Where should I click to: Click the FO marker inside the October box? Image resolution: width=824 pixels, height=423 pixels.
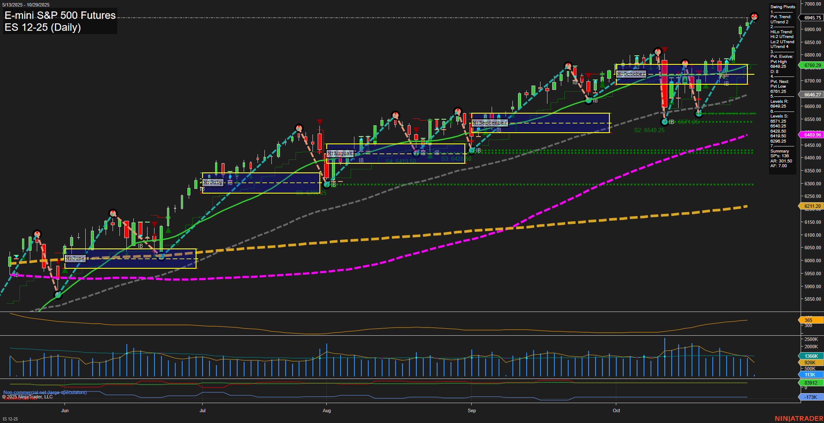[x=722, y=77]
